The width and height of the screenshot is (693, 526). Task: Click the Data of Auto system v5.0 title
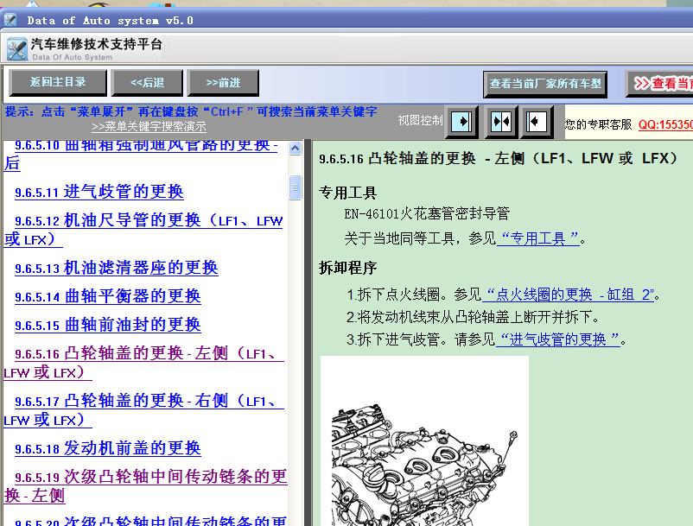pos(110,21)
